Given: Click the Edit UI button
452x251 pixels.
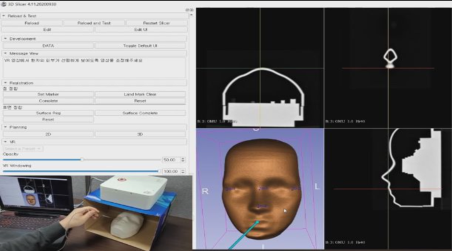Looking at the screenshot, I should [x=141, y=29].
